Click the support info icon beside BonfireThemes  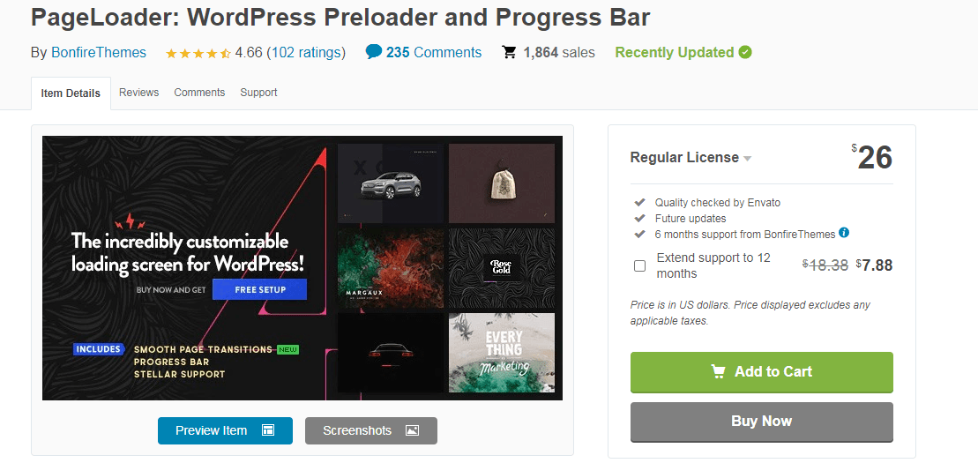[844, 233]
